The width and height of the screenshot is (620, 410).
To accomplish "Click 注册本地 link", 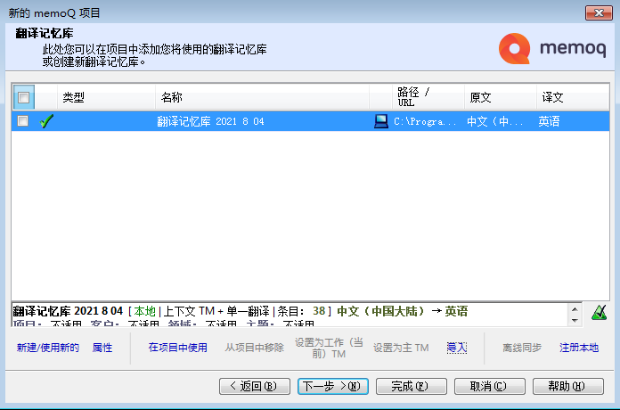I will 579,348.
